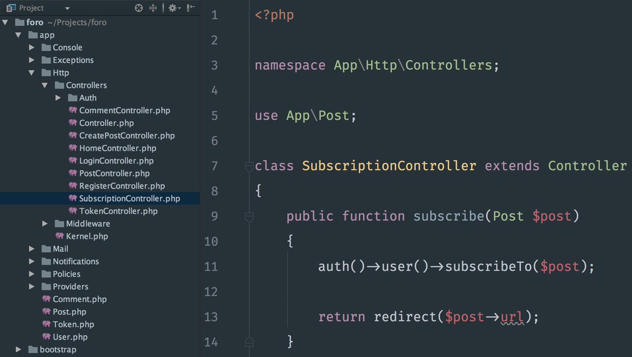This screenshot has width=632, height=357.
Task: Expand the Notifications folder arrow
Action: coord(32,262)
